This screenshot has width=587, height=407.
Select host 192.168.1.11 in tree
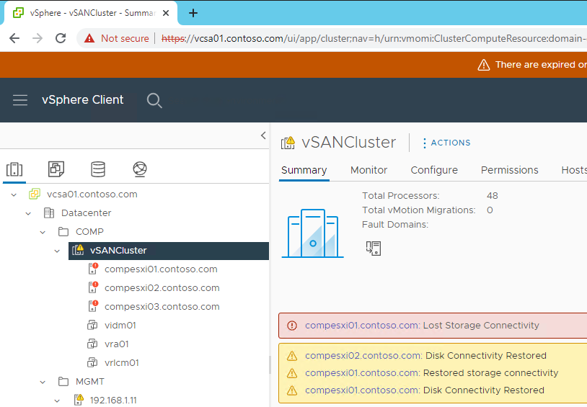tap(113, 401)
